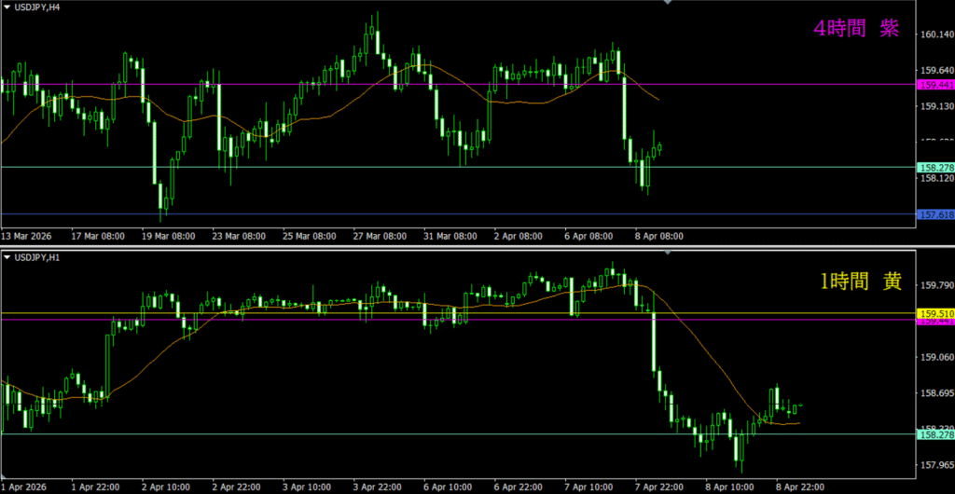Viewport: 955px width, 494px height.
Task: Select the magenta '4時間 紫' text label
Action: pos(855,29)
